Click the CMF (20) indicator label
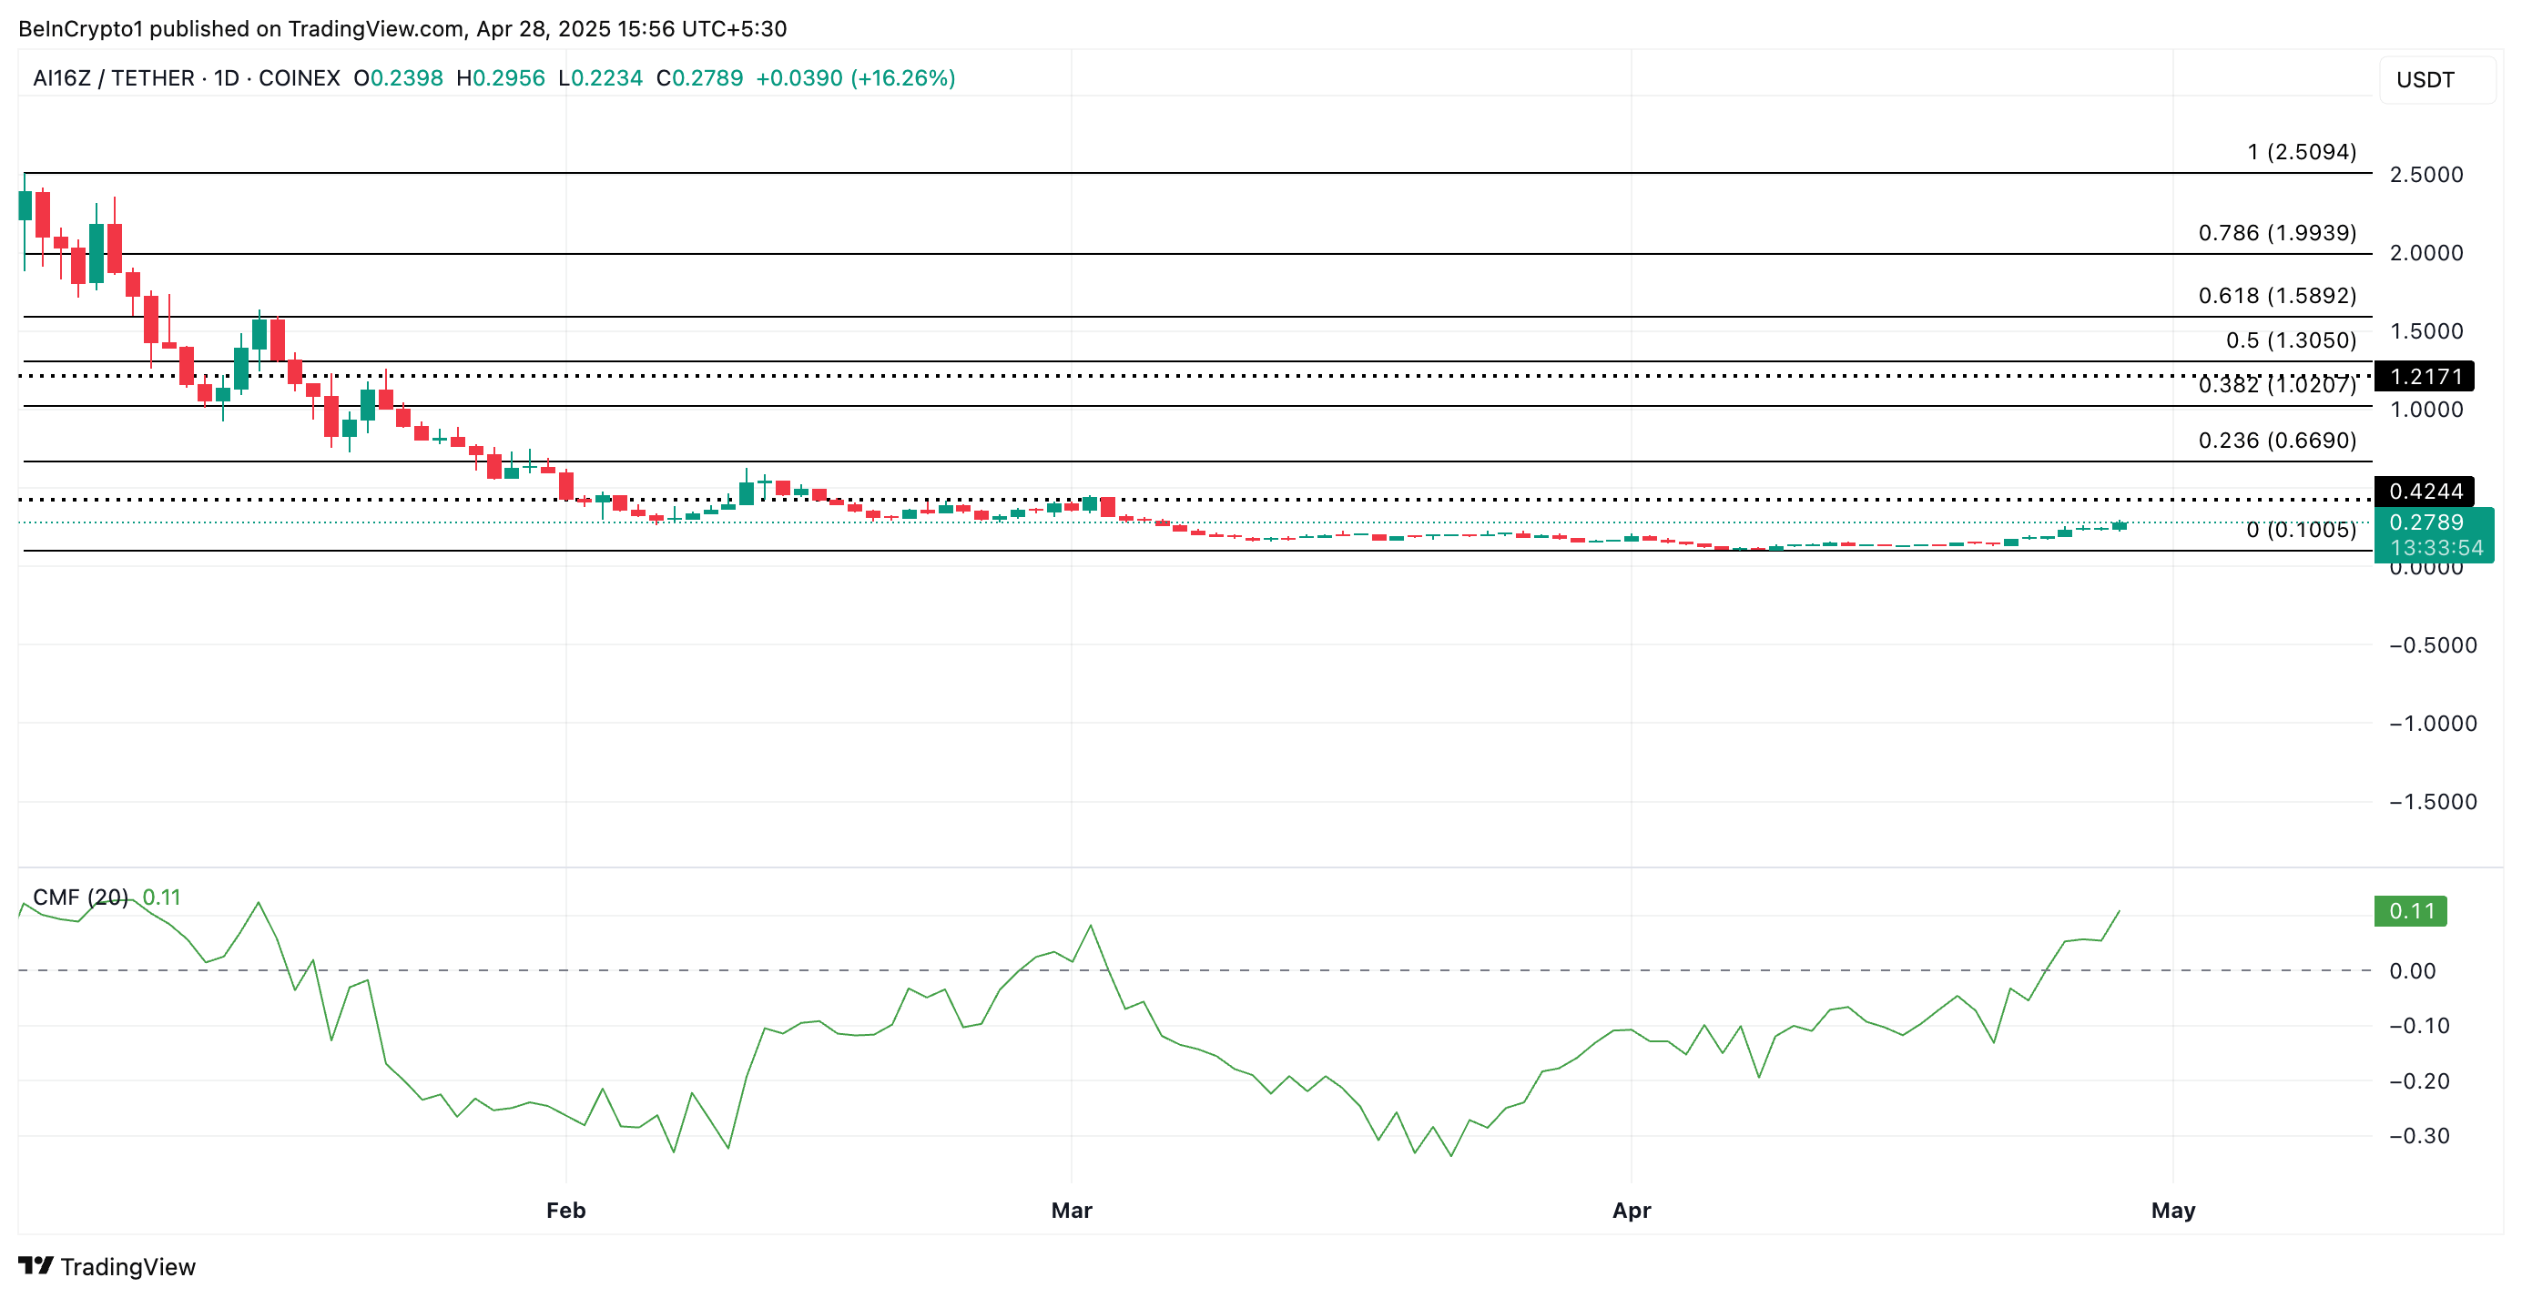Image resolution: width=2522 pixels, height=1298 pixels. click(x=80, y=897)
